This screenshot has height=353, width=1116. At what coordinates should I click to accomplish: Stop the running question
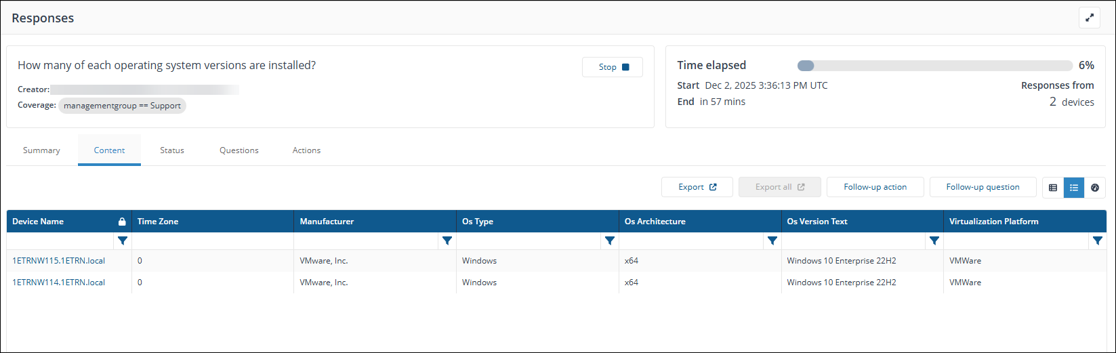(613, 67)
